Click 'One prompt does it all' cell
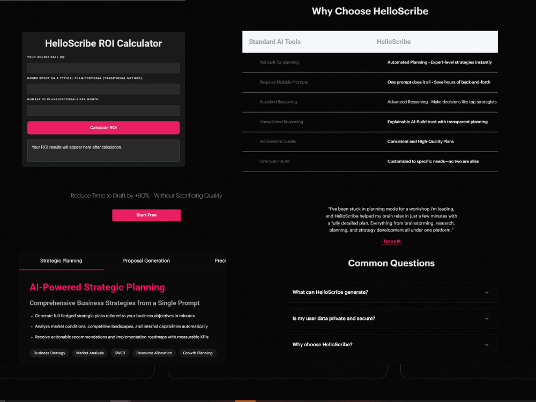Viewport: 536px width, 402px height. (x=438, y=82)
